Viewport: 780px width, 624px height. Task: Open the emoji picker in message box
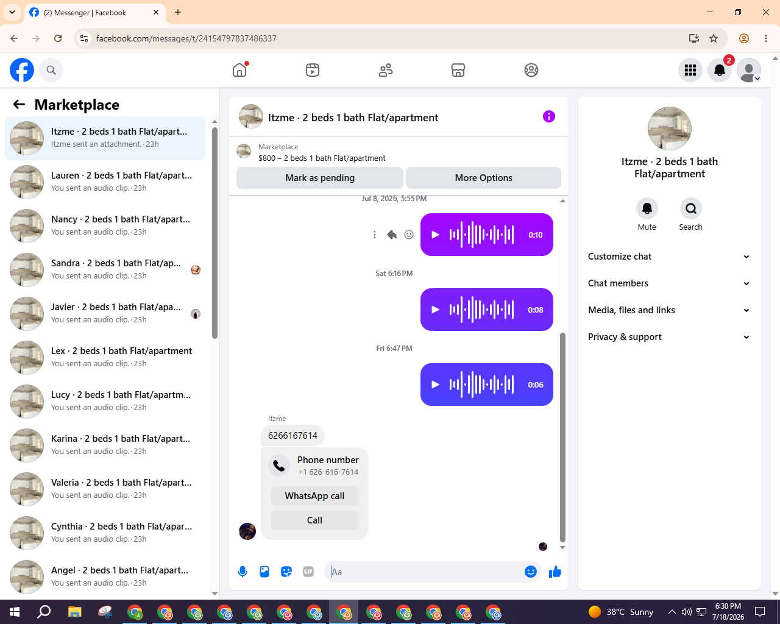(531, 572)
